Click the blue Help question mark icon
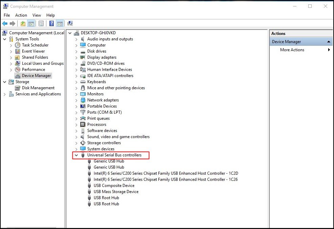 51,23
